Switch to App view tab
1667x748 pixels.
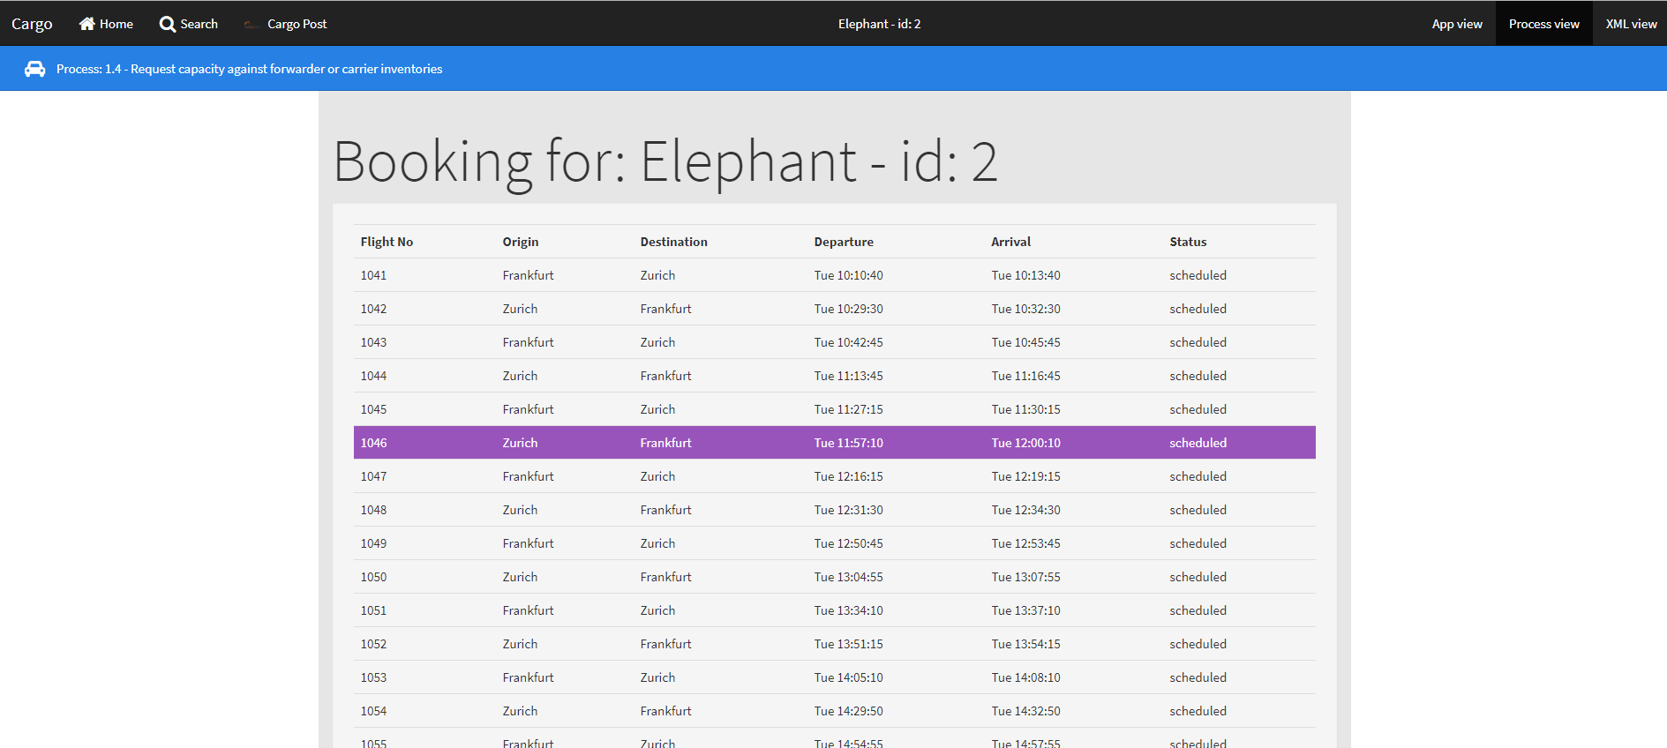click(x=1456, y=24)
